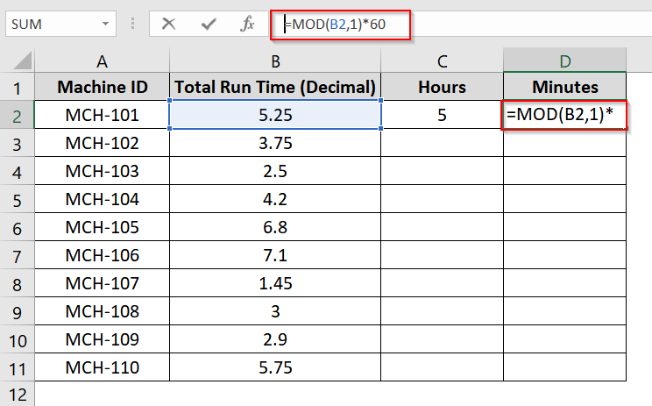
Task: Select row 8 header
Action: tap(17, 284)
